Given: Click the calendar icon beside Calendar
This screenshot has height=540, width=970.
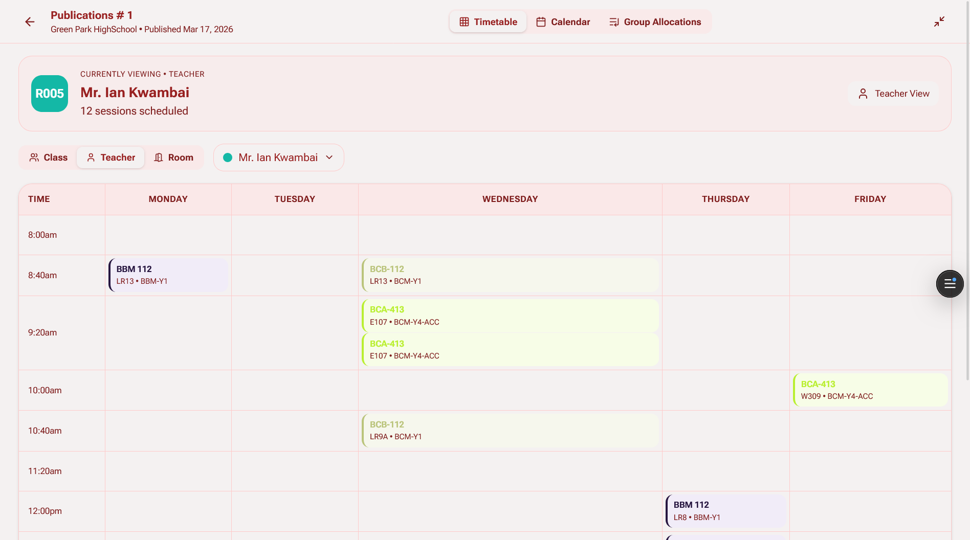Looking at the screenshot, I should click(x=541, y=22).
